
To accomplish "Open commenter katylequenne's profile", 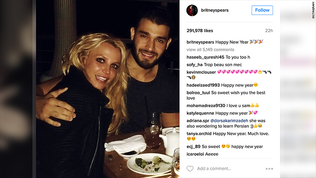I will pos(200,113).
